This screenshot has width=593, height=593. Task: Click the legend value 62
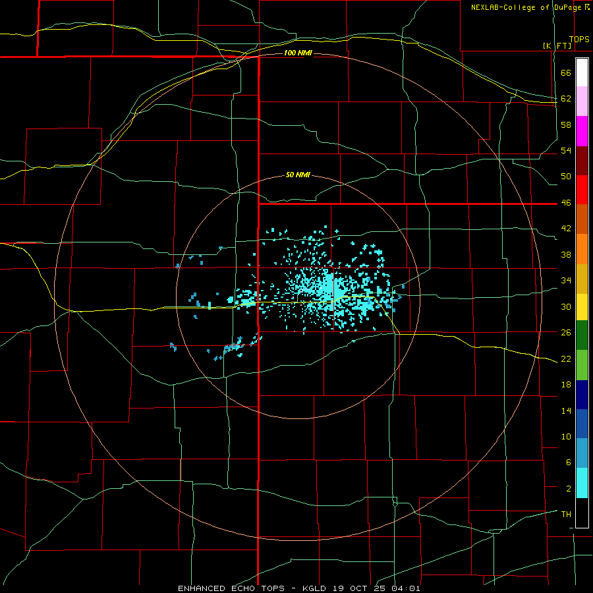click(566, 99)
